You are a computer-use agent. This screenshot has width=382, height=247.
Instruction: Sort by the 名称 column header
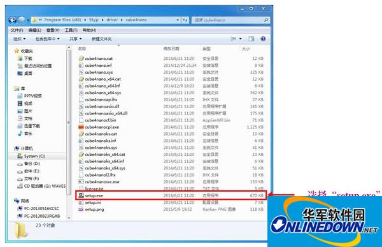82,49
